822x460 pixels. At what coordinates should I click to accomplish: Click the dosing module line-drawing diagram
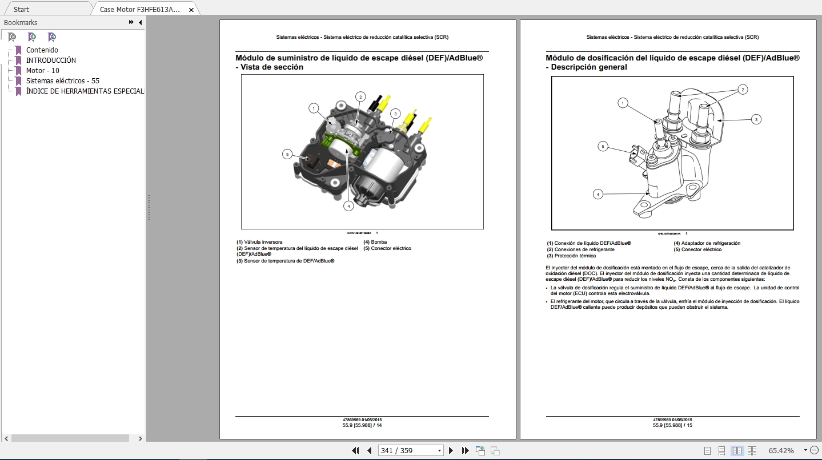672,153
